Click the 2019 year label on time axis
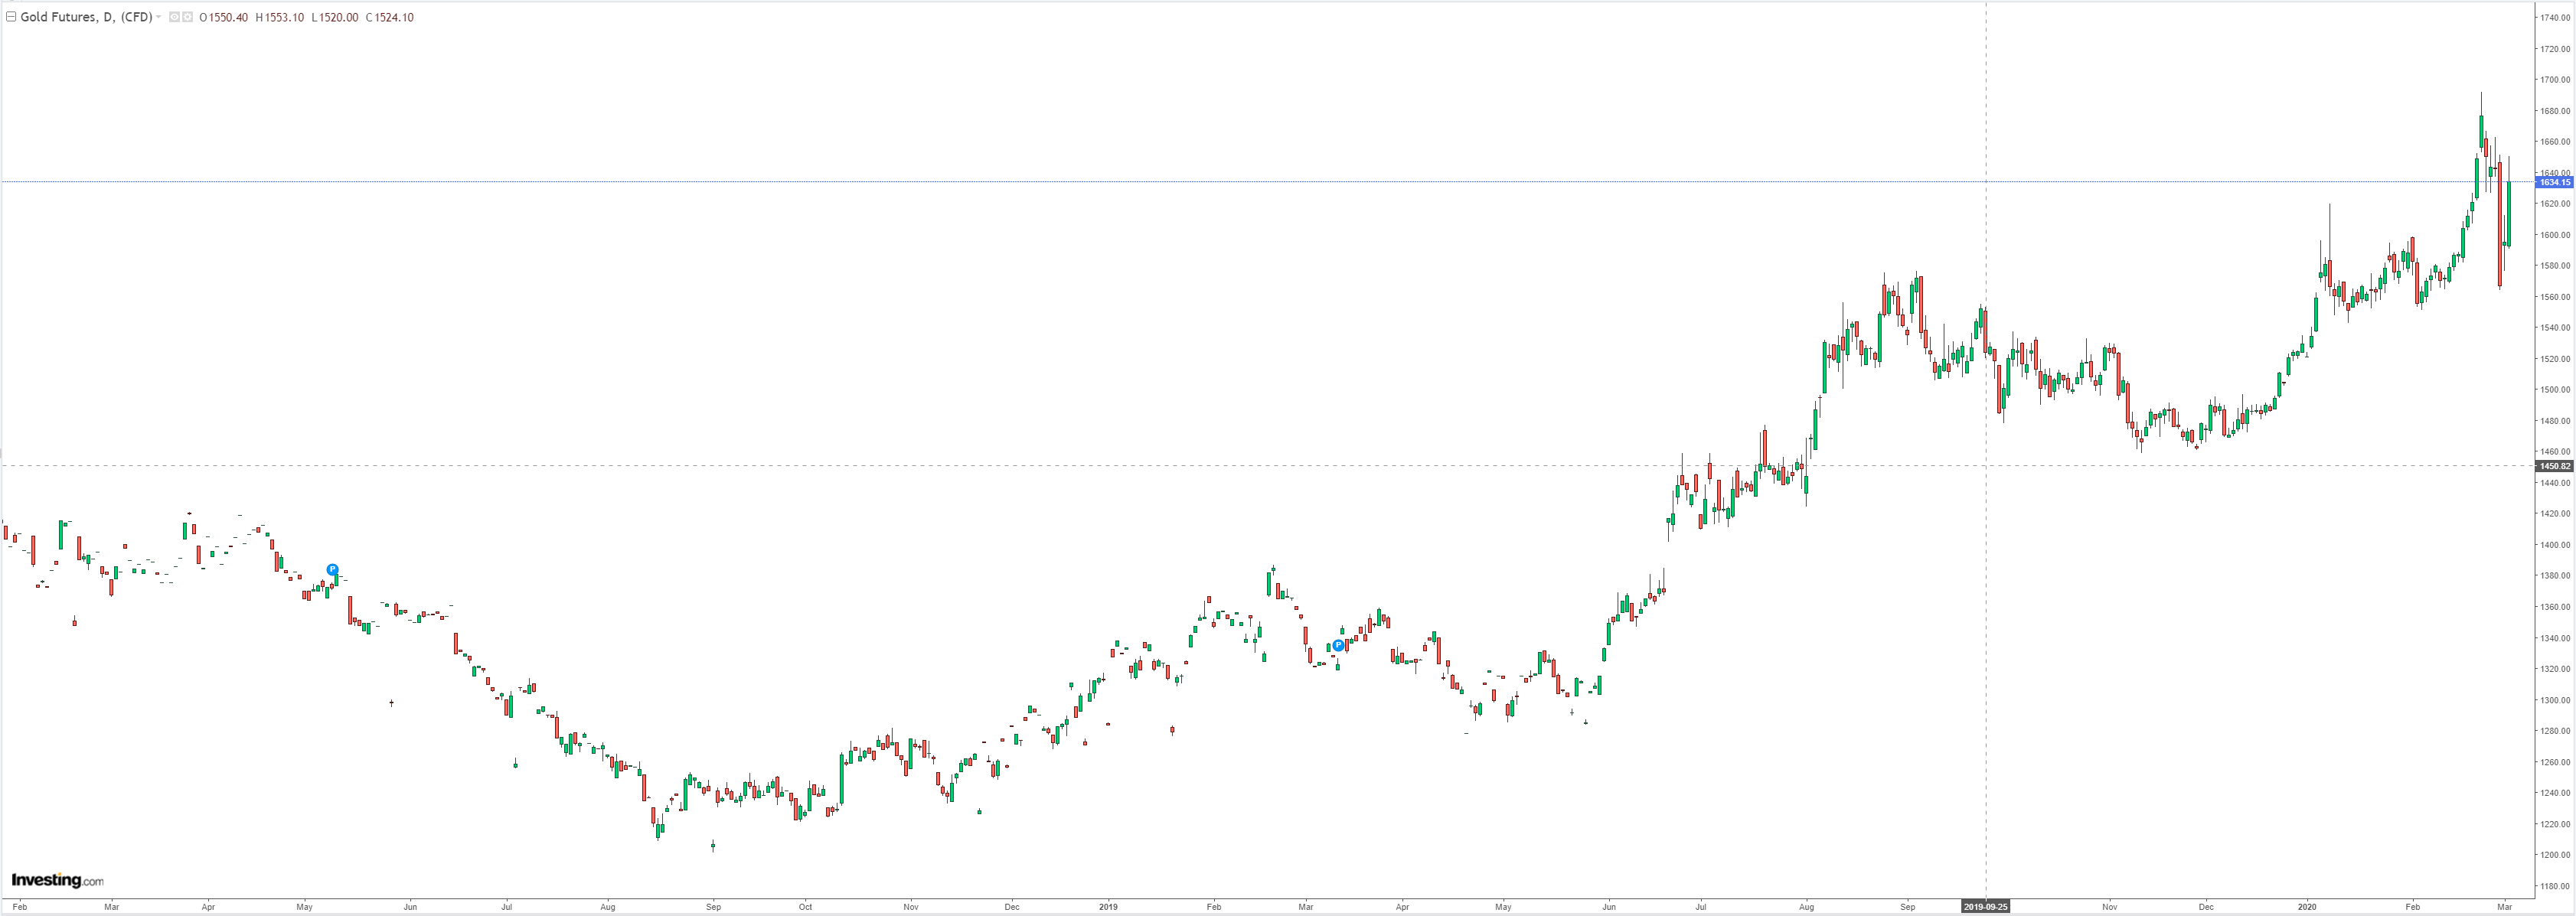Viewport: 2576px width, 916px height. click(x=1108, y=907)
